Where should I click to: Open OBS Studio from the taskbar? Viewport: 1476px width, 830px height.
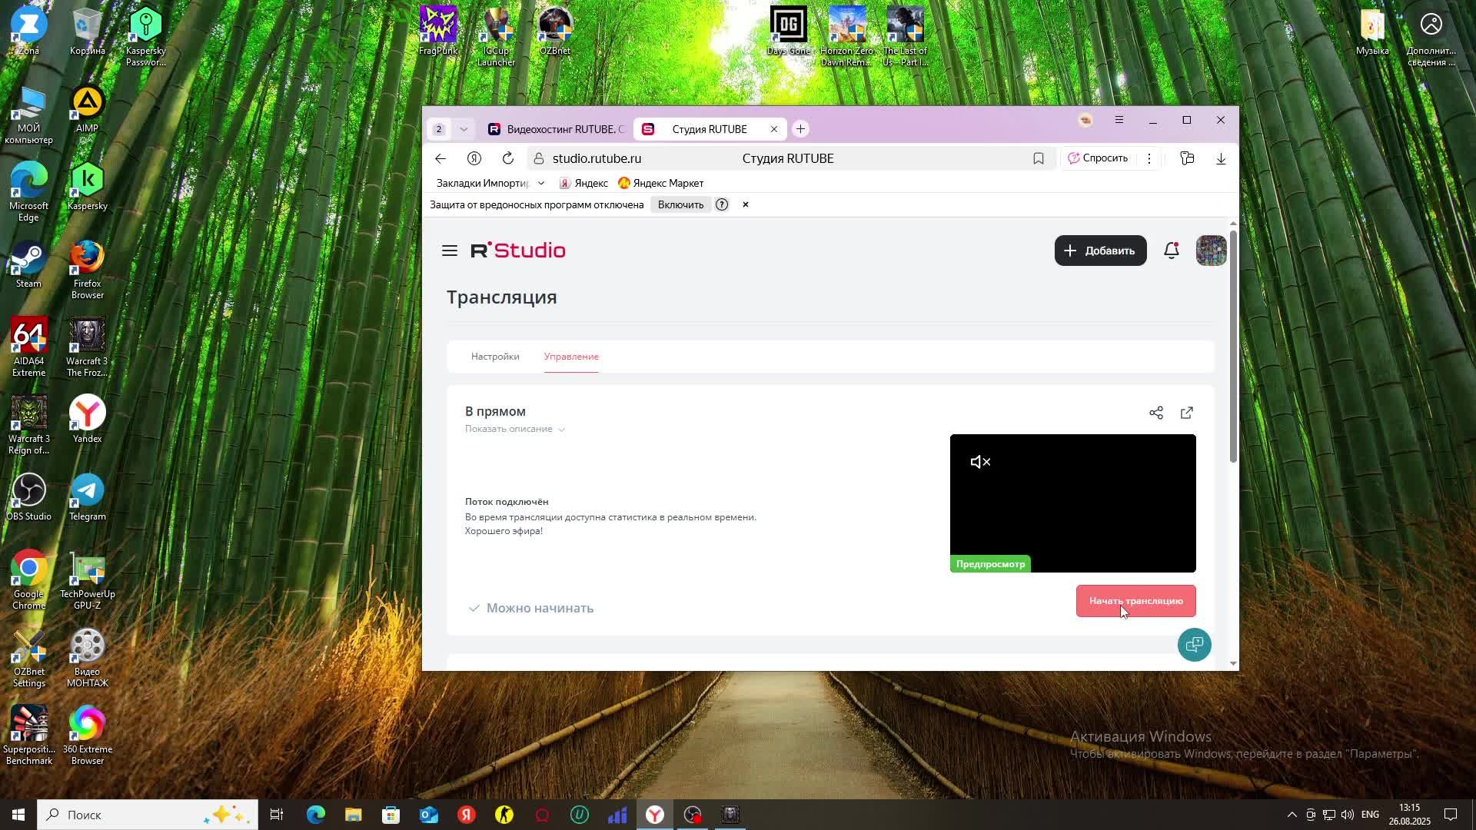(693, 815)
